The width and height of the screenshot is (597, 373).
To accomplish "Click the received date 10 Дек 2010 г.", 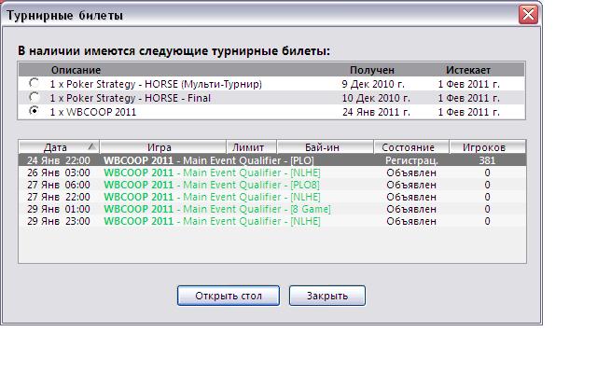I will pyautogui.click(x=376, y=98).
